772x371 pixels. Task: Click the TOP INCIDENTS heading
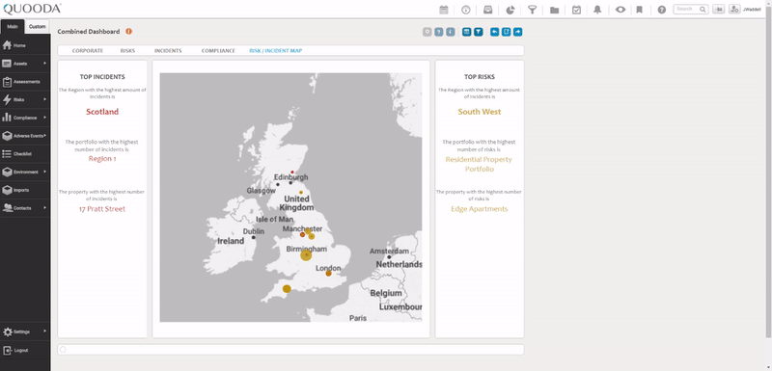pos(102,77)
